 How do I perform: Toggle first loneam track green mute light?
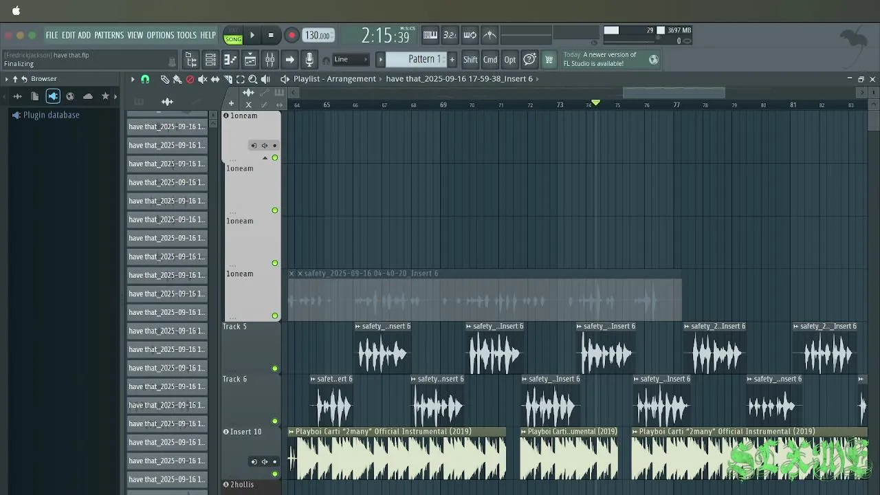coord(275,158)
